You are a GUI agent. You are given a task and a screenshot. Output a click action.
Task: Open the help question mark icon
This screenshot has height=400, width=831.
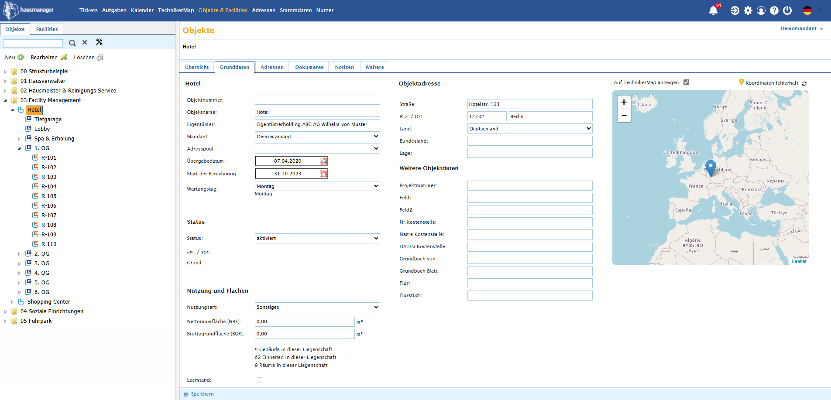coord(774,10)
